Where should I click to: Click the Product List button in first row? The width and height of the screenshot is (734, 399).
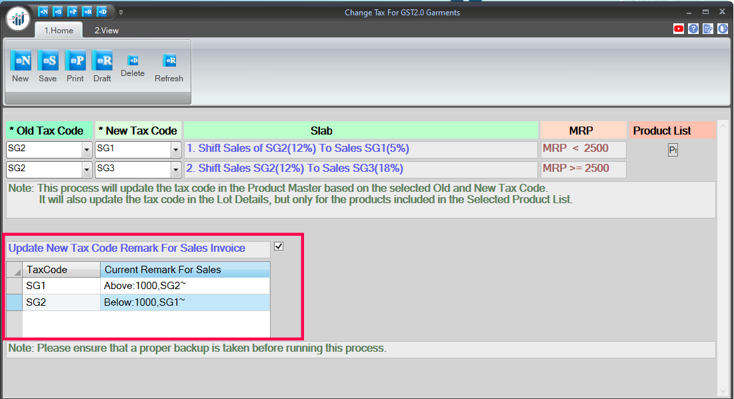click(x=673, y=151)
